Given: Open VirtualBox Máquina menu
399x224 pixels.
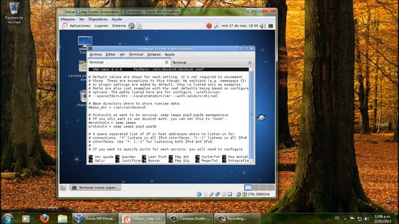Looking at the screenshot, I should 67,19.
